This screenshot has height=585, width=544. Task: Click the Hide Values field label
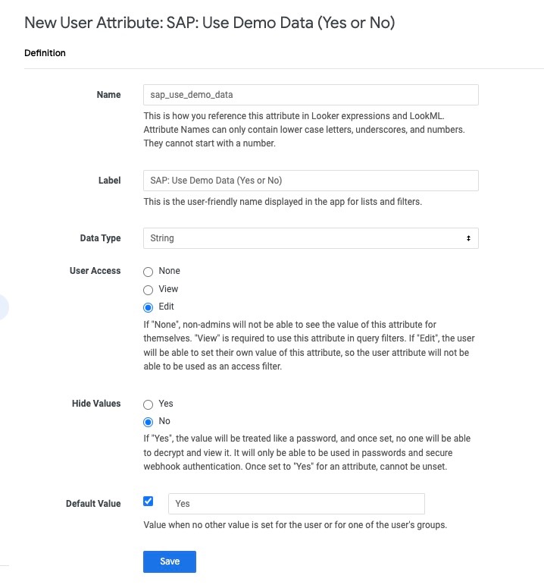(x=96, y=404)
